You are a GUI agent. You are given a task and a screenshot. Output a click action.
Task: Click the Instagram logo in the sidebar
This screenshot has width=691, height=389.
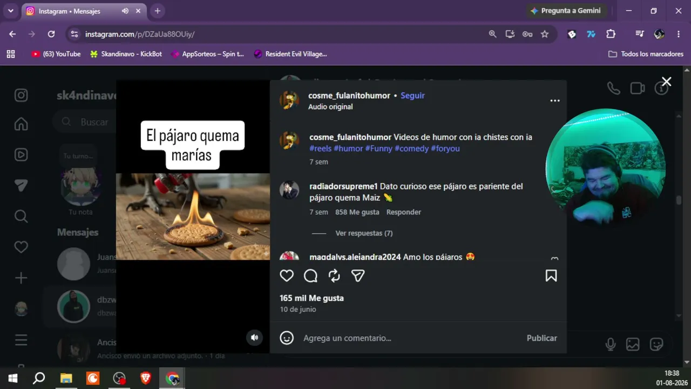coord(21,95)
